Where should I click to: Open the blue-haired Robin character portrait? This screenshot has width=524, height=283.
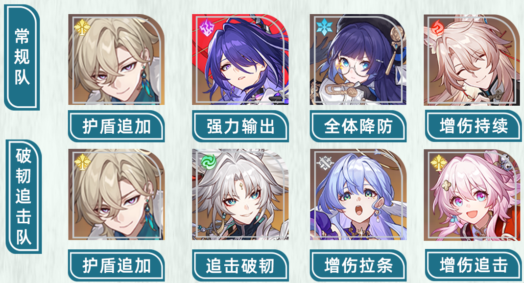click(358, 194)
